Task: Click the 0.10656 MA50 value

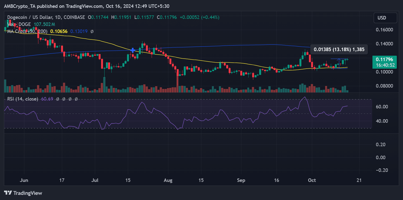Action: 59,31
